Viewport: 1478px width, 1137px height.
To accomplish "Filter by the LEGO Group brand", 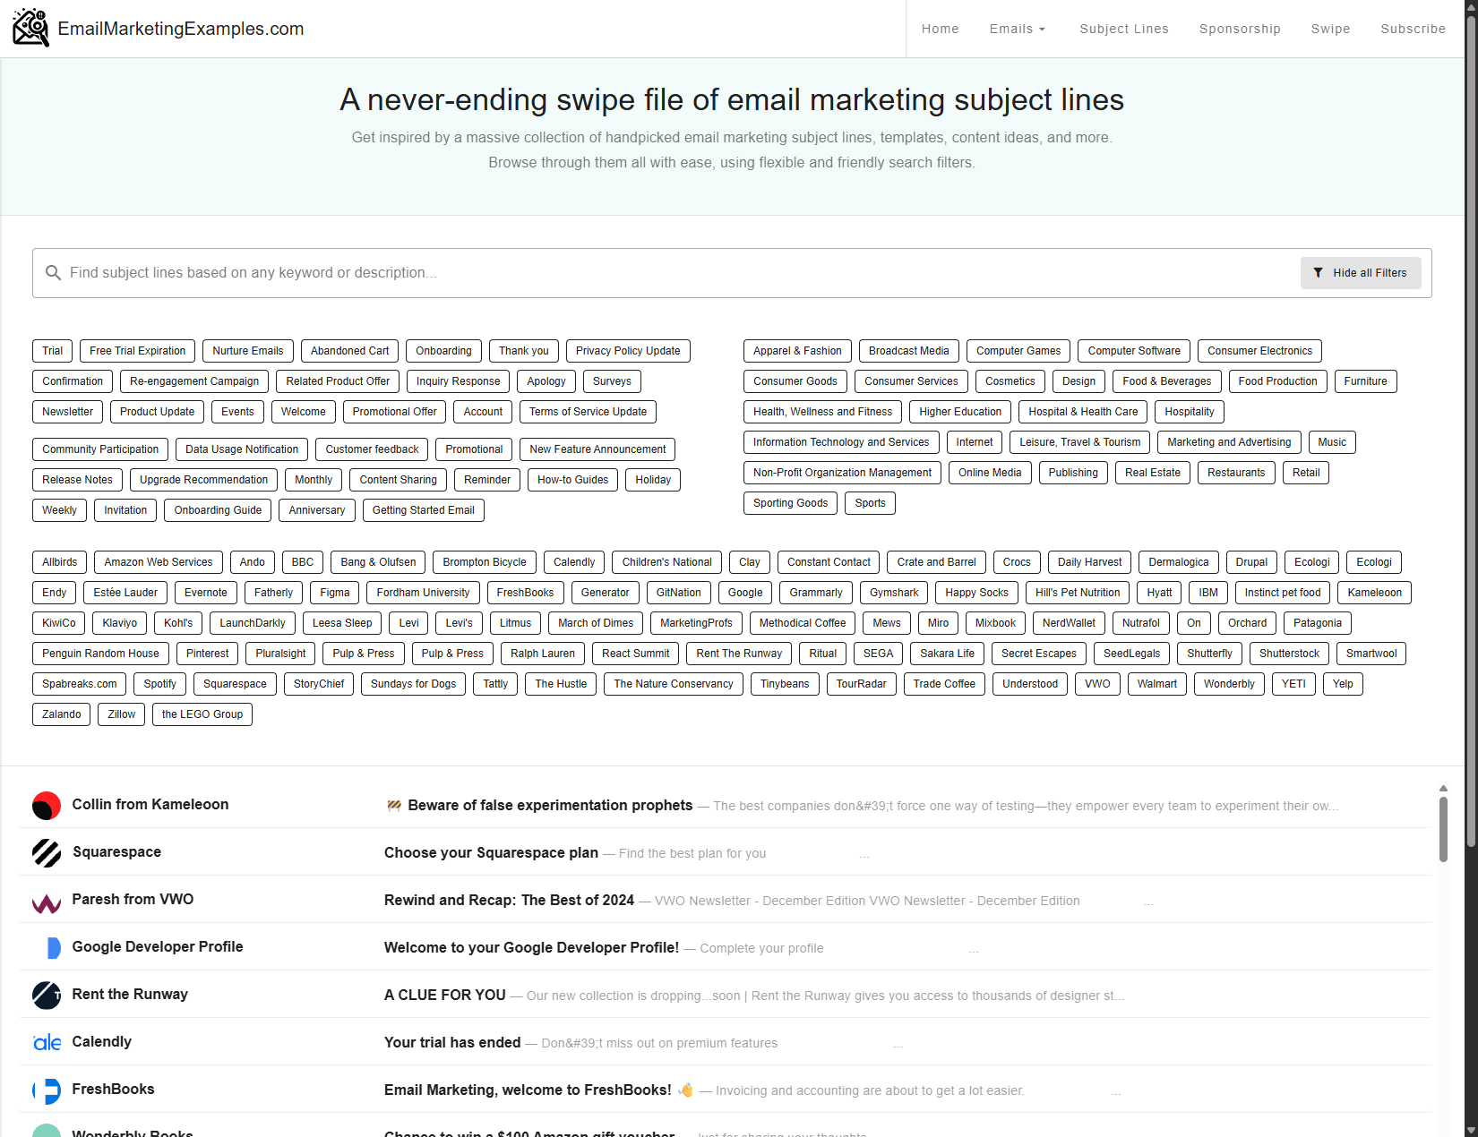I will [202, 714].
